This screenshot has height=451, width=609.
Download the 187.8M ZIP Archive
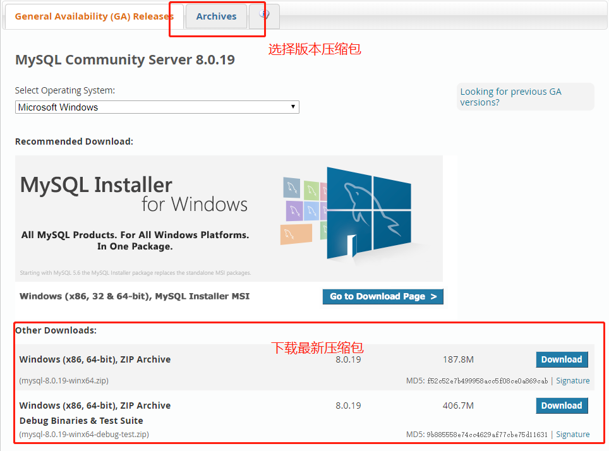coord(562,359)
